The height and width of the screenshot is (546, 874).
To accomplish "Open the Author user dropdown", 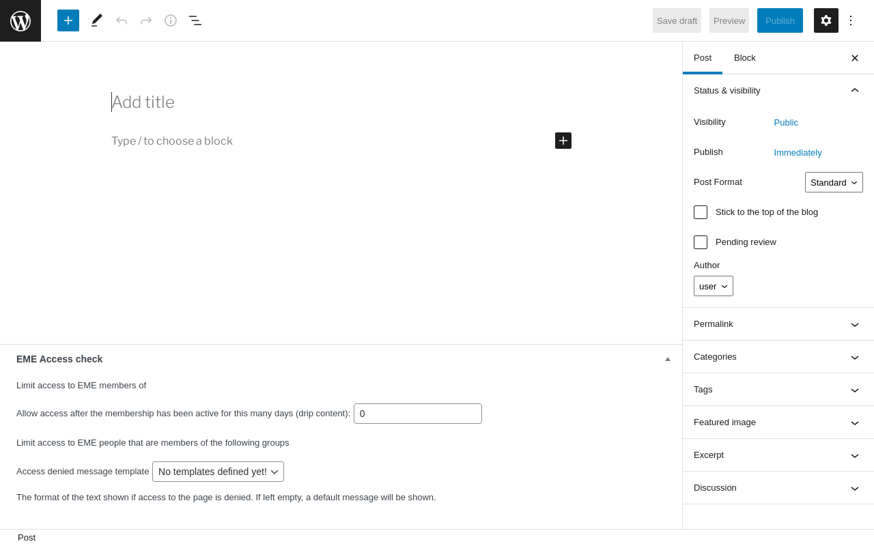I will [714, 286].
